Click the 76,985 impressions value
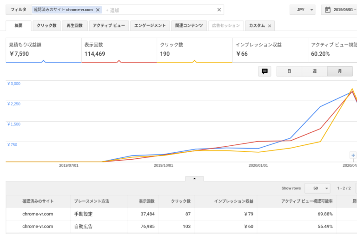The width and height of the screenshot is (357, 234). pos(147,227)
